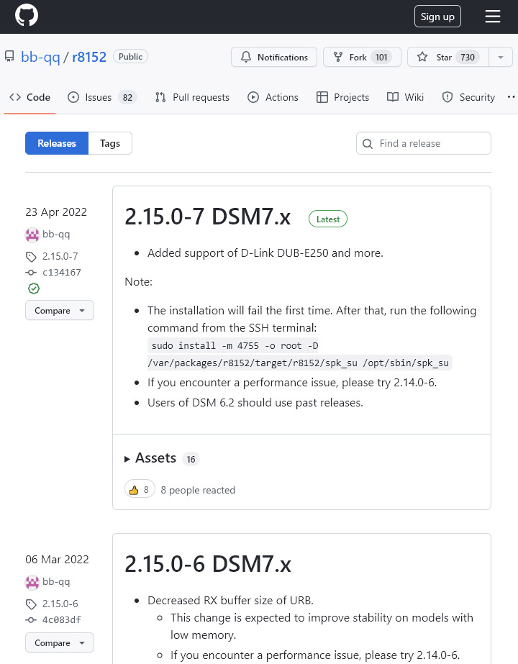Open the Security tab

click(468, 97)
